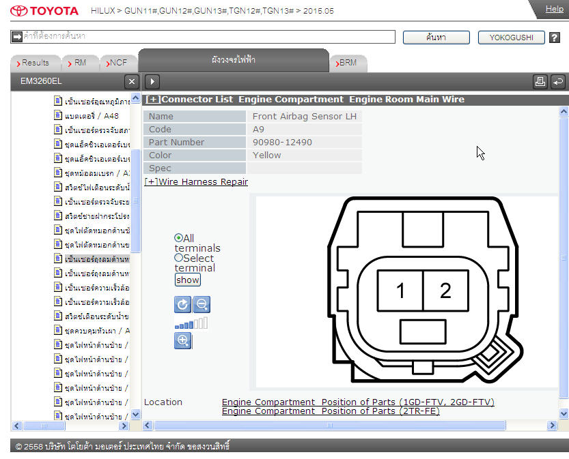Switch to the NCF tab
The image size is (569, 459).
118,63
